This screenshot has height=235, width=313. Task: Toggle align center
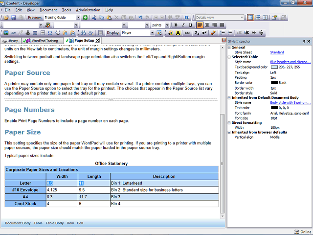point(207,25)
